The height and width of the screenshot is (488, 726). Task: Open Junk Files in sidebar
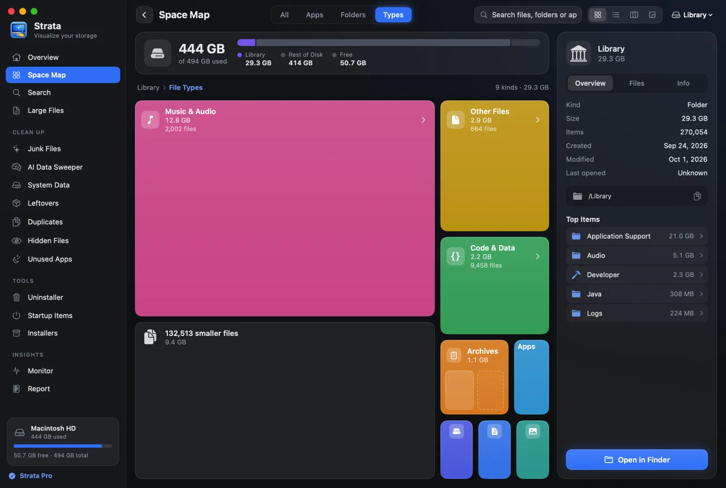coord(63,149)
